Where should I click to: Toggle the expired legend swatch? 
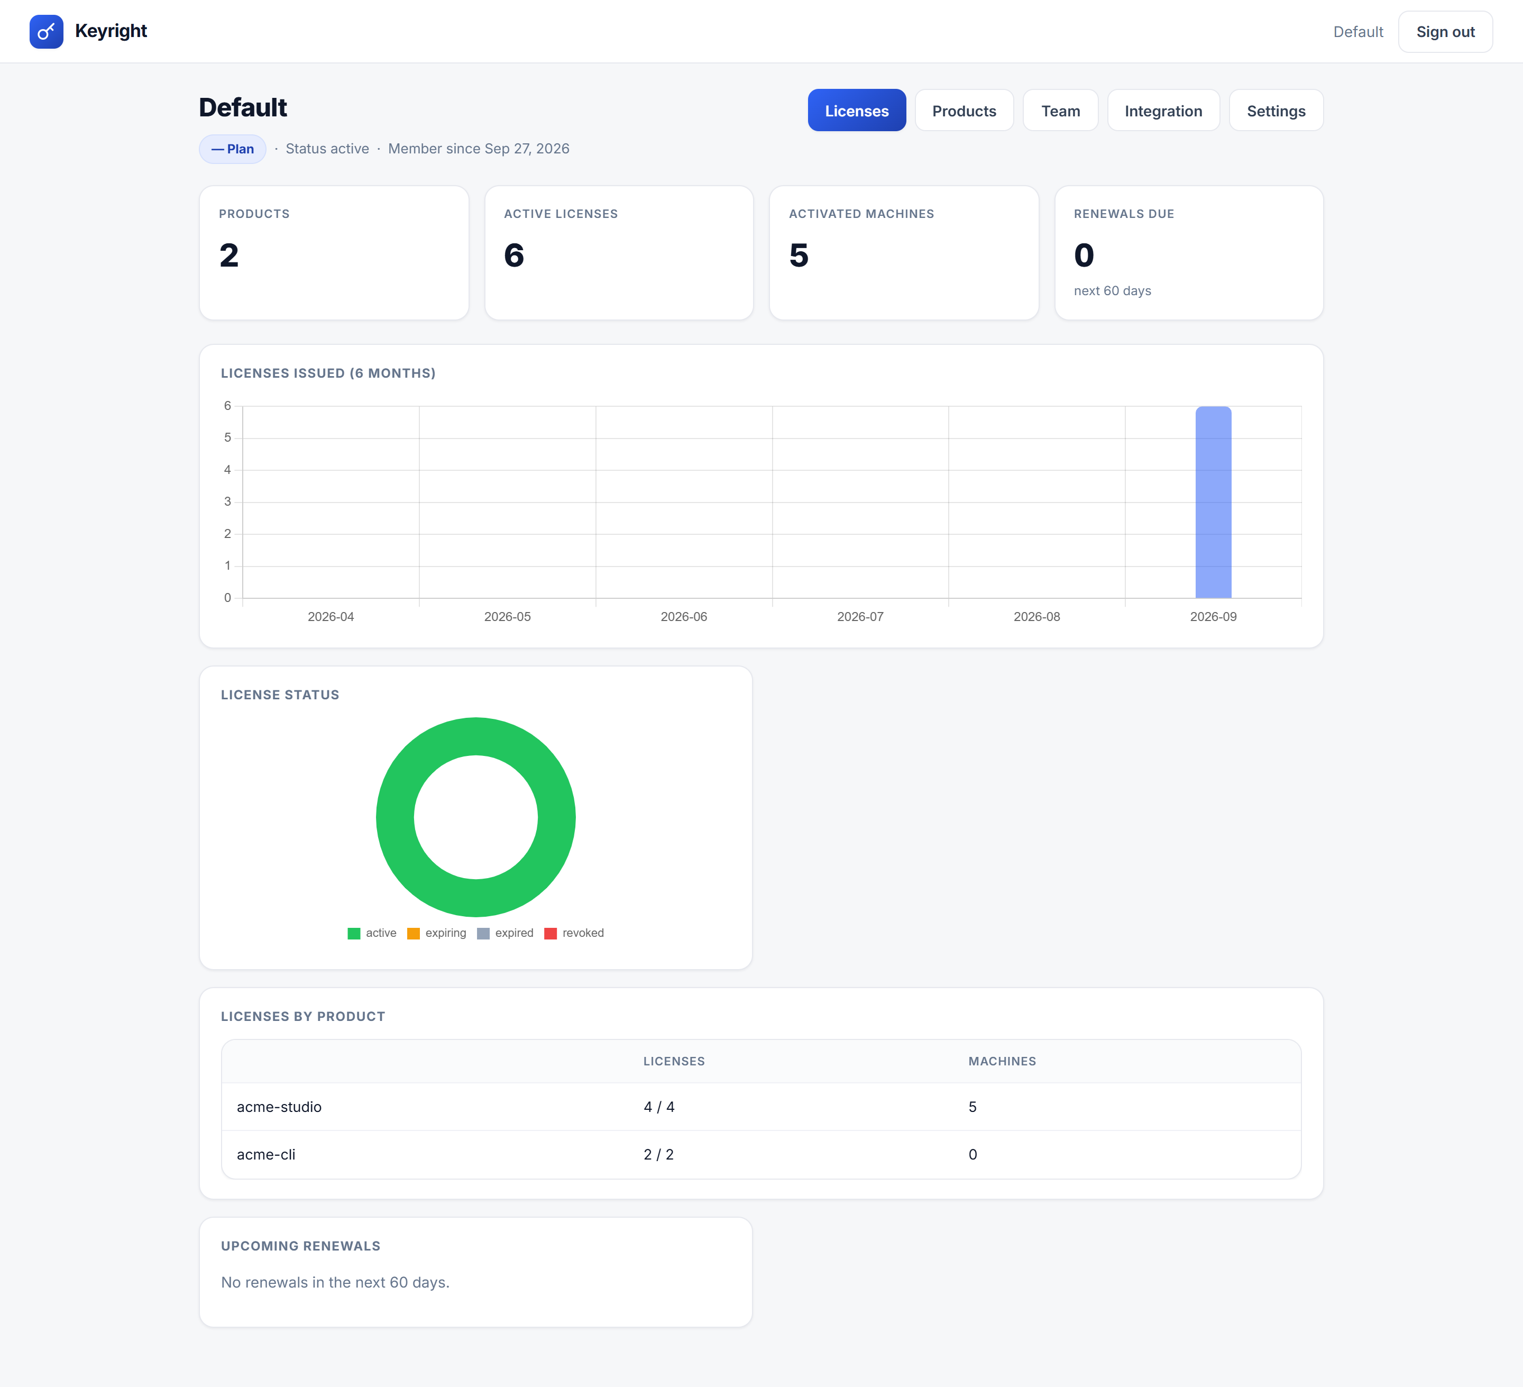coord(483,933)
